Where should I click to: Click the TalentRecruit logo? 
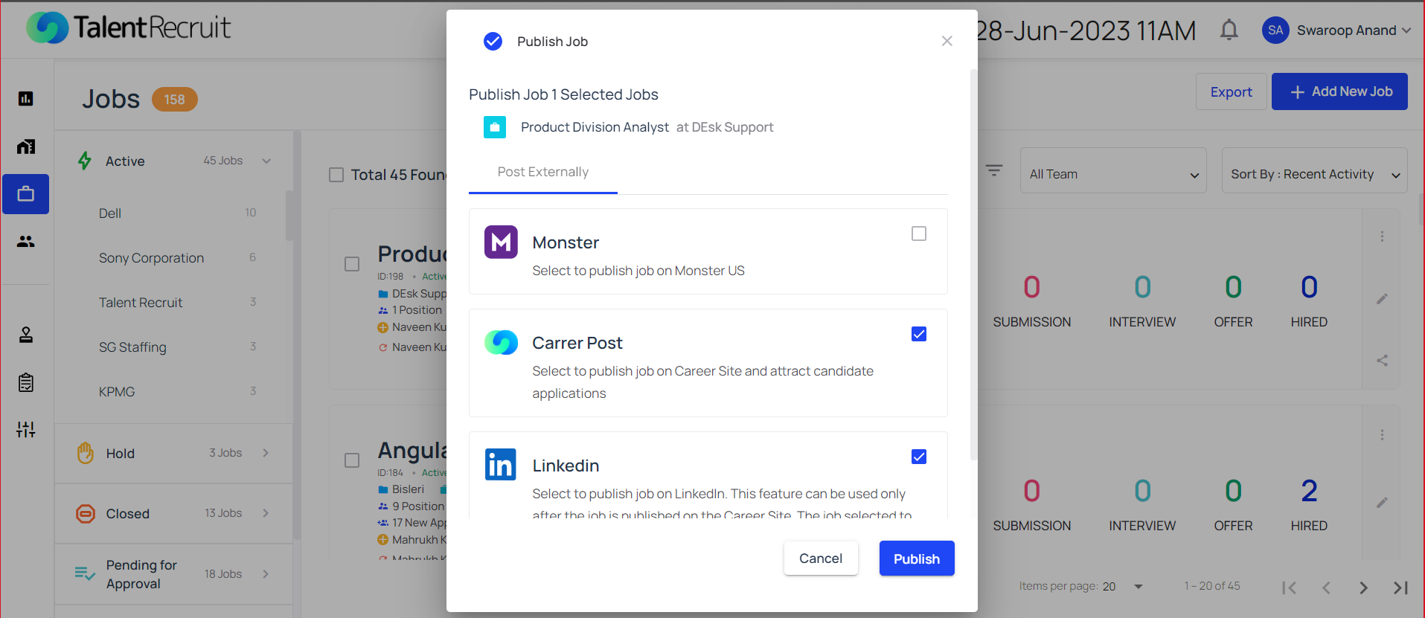click(129, 28)
